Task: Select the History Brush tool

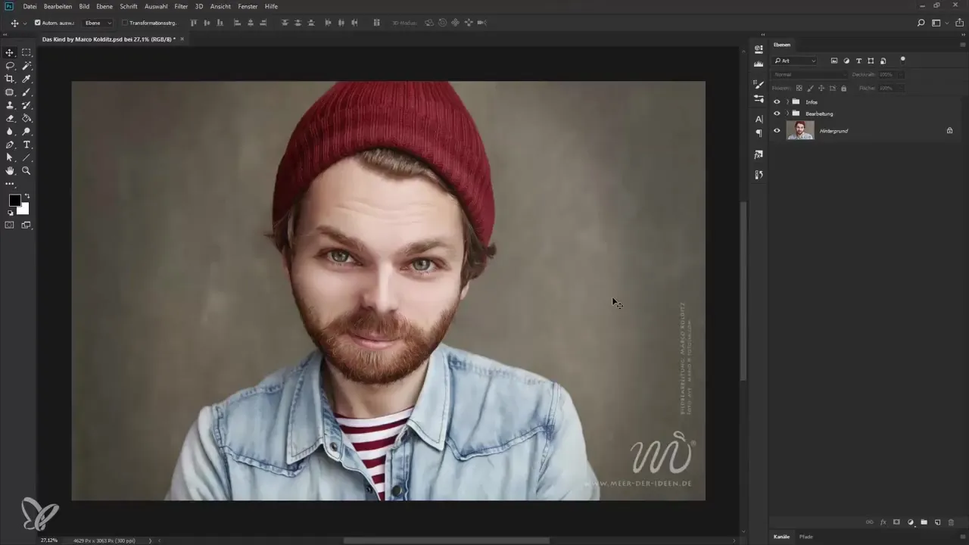Action: pyautogui.click(x=26, y=105)
